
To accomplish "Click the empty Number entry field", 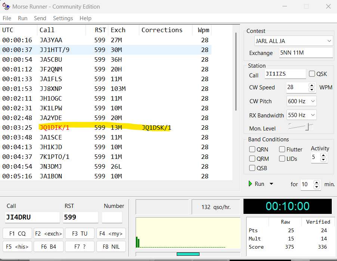I will pyautogui.click(x=112, y=217).
